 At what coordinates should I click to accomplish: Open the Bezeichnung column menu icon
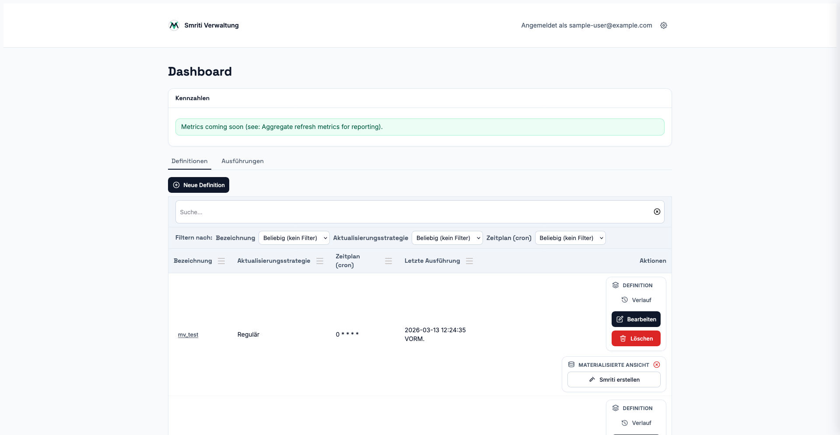221,261
